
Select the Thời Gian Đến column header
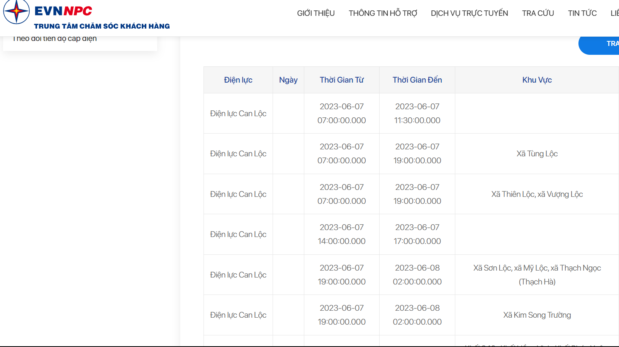click(x=417, y=80)
